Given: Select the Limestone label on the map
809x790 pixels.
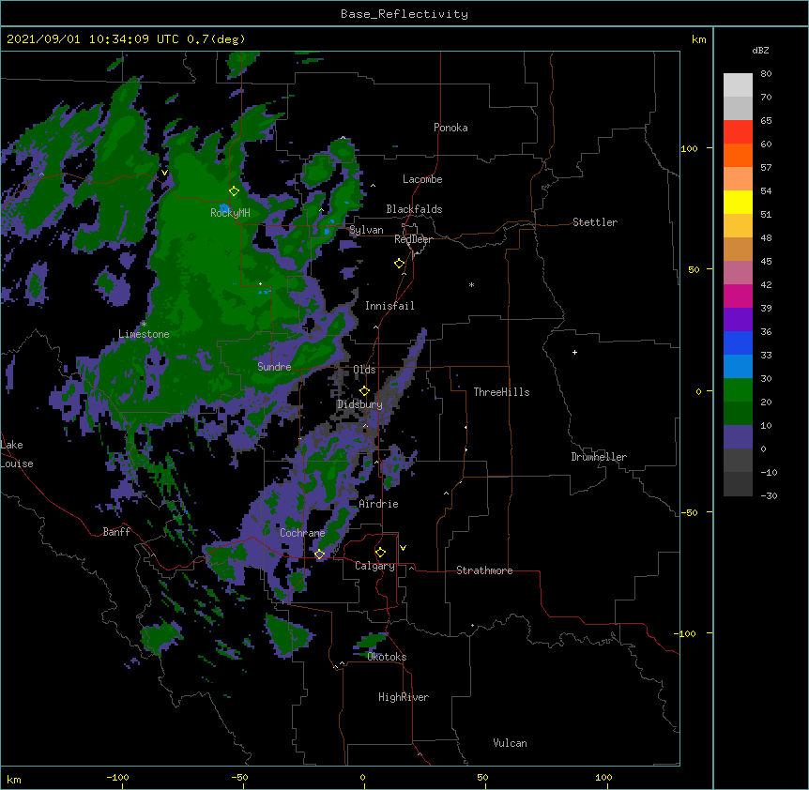Looking at the screenshot, I should pyautogui.click(x=144, y=334).
